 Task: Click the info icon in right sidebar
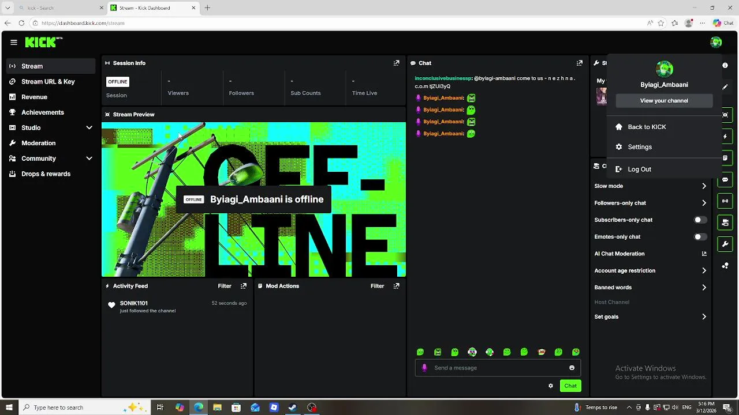pos(725,65)
